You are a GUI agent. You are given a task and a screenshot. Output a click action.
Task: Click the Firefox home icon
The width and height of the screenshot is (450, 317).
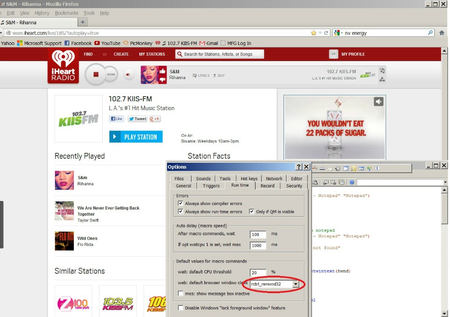442,33
